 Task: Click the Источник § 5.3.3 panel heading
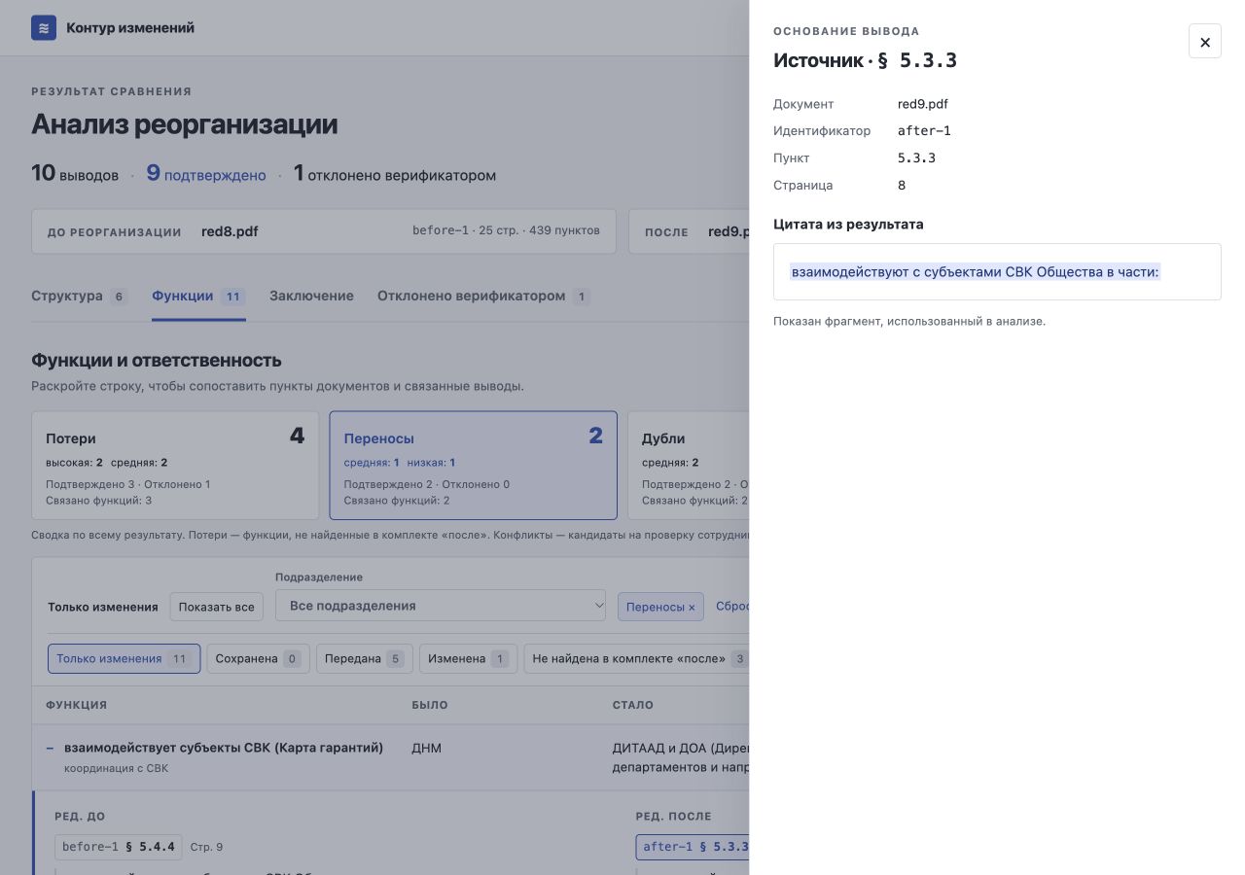pos(865,60)
